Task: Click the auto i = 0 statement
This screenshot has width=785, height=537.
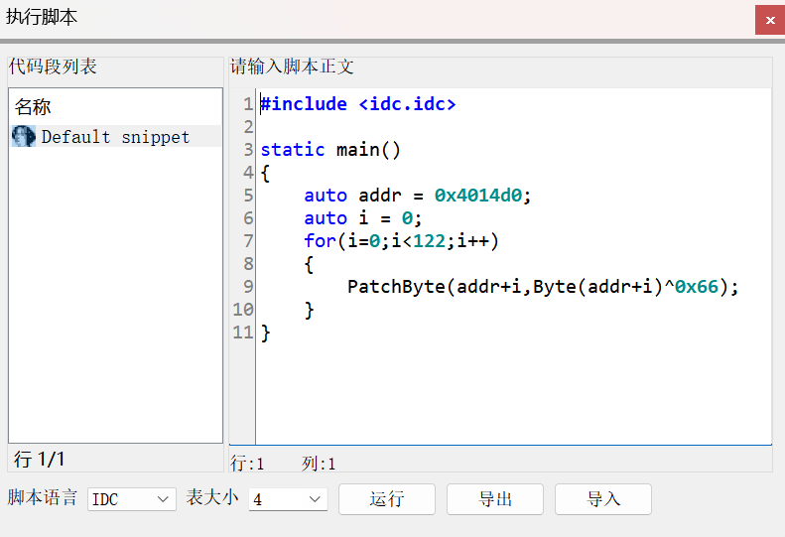Action: (x=362, y=218)
